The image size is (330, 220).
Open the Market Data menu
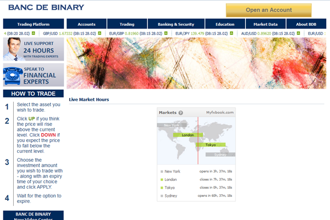click(x=266, y=24)
